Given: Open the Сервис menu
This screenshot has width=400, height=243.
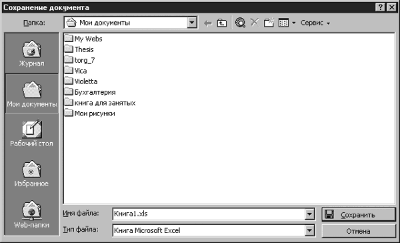Looking at the screenshot, I should pyautogui.click(x=315, y=23).
